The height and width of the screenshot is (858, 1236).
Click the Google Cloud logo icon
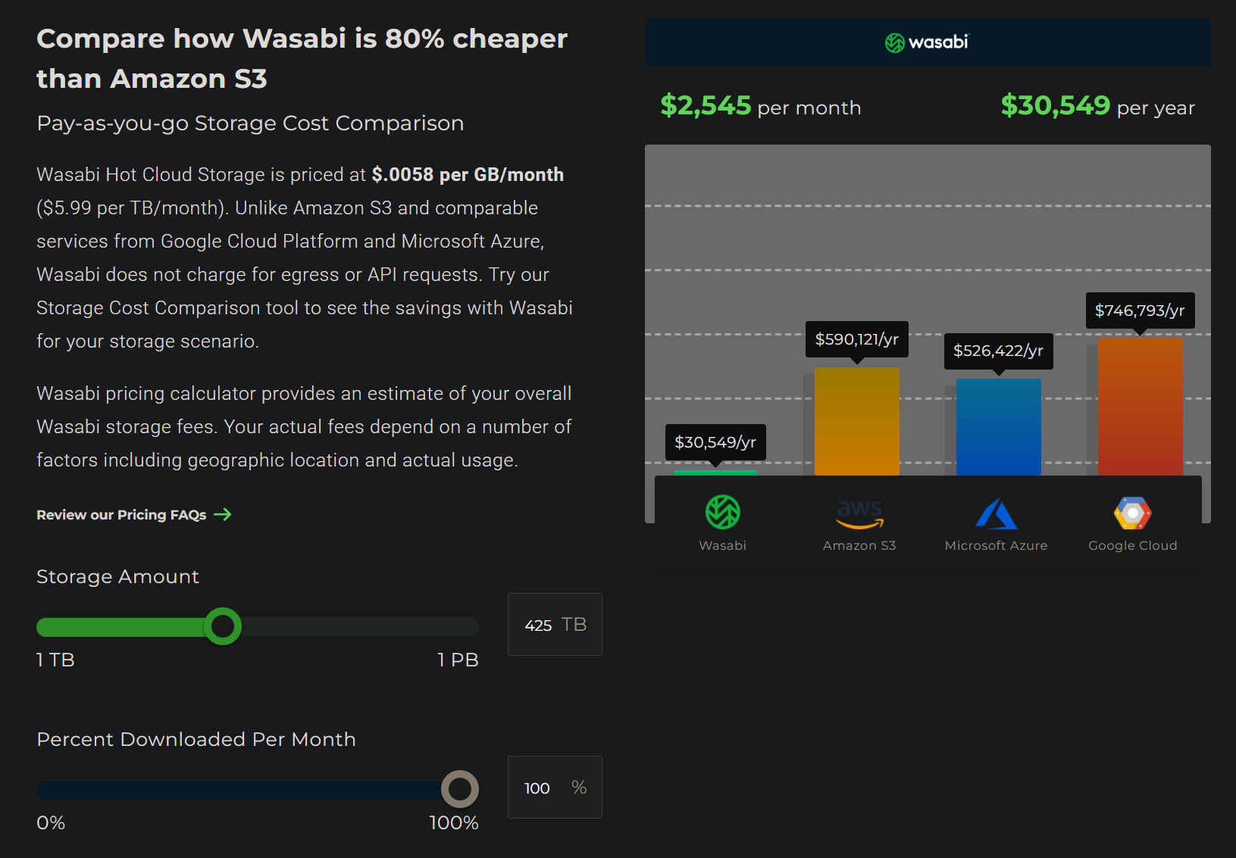click(x=1132, y=513)
